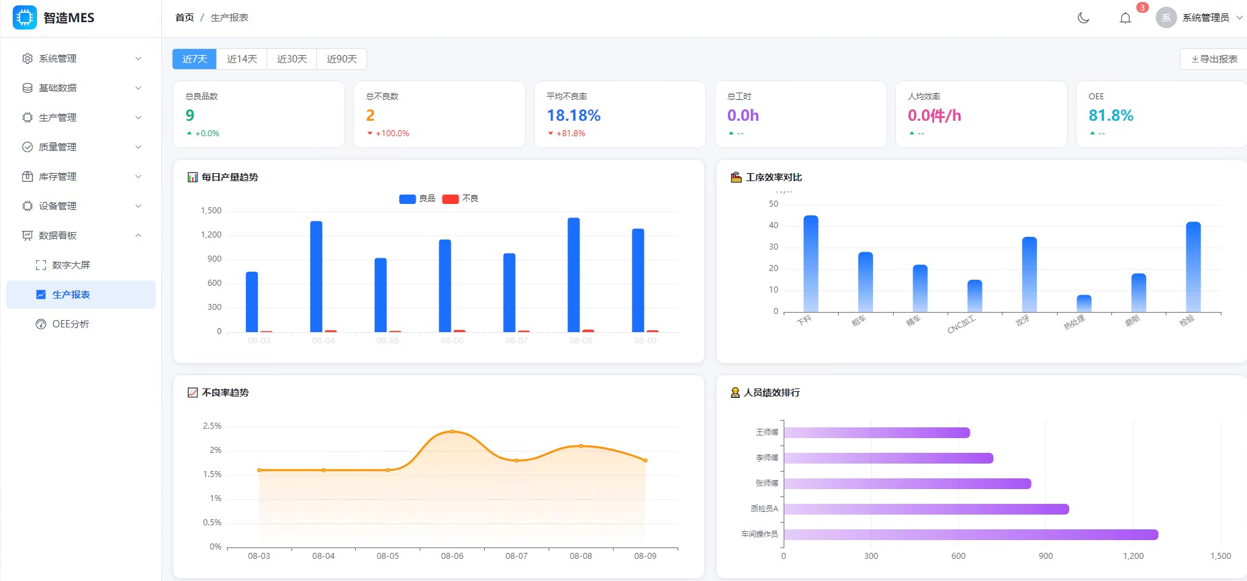Click the 系统管理 gear icon
This screenshot has height=581, width=1247.
coord(28,58)
